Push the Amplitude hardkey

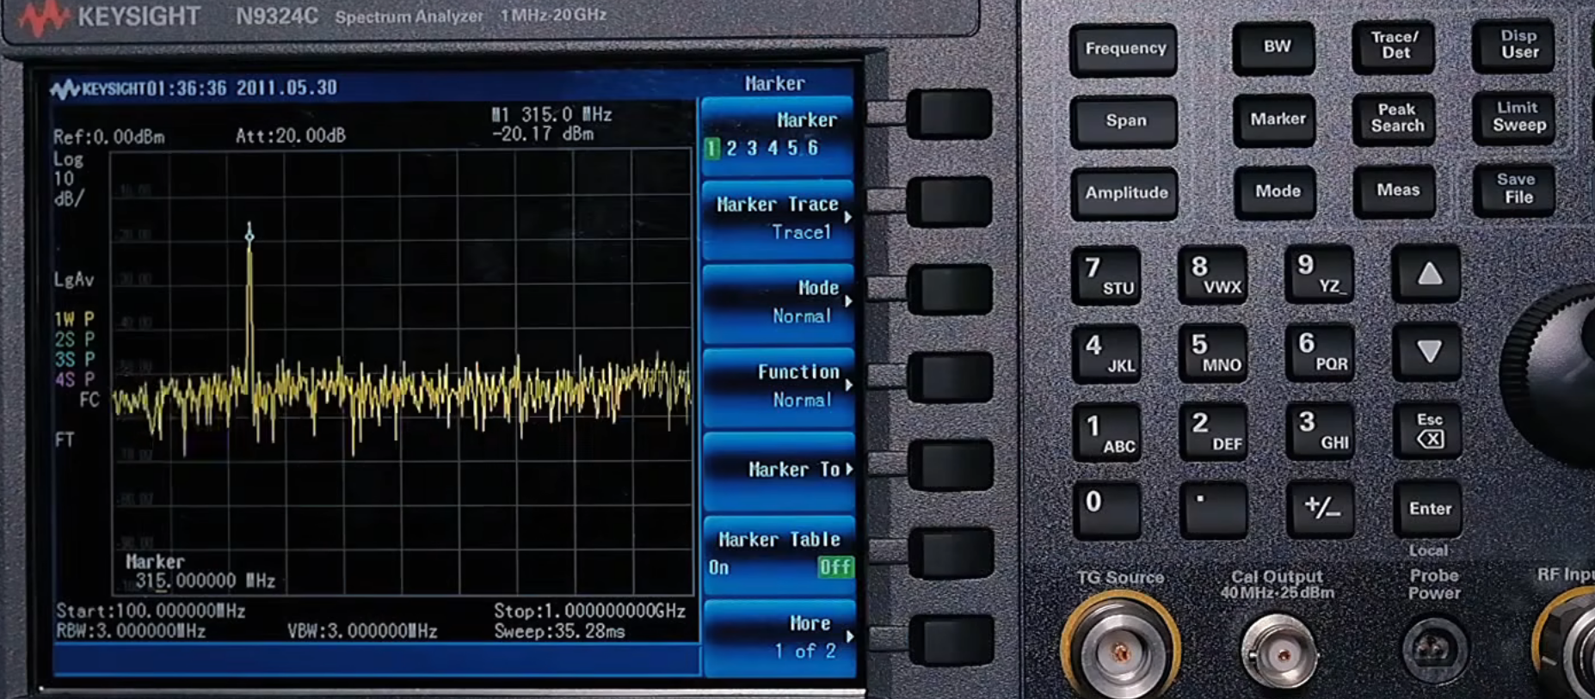pyautogui.click(x=1125, y=193)
